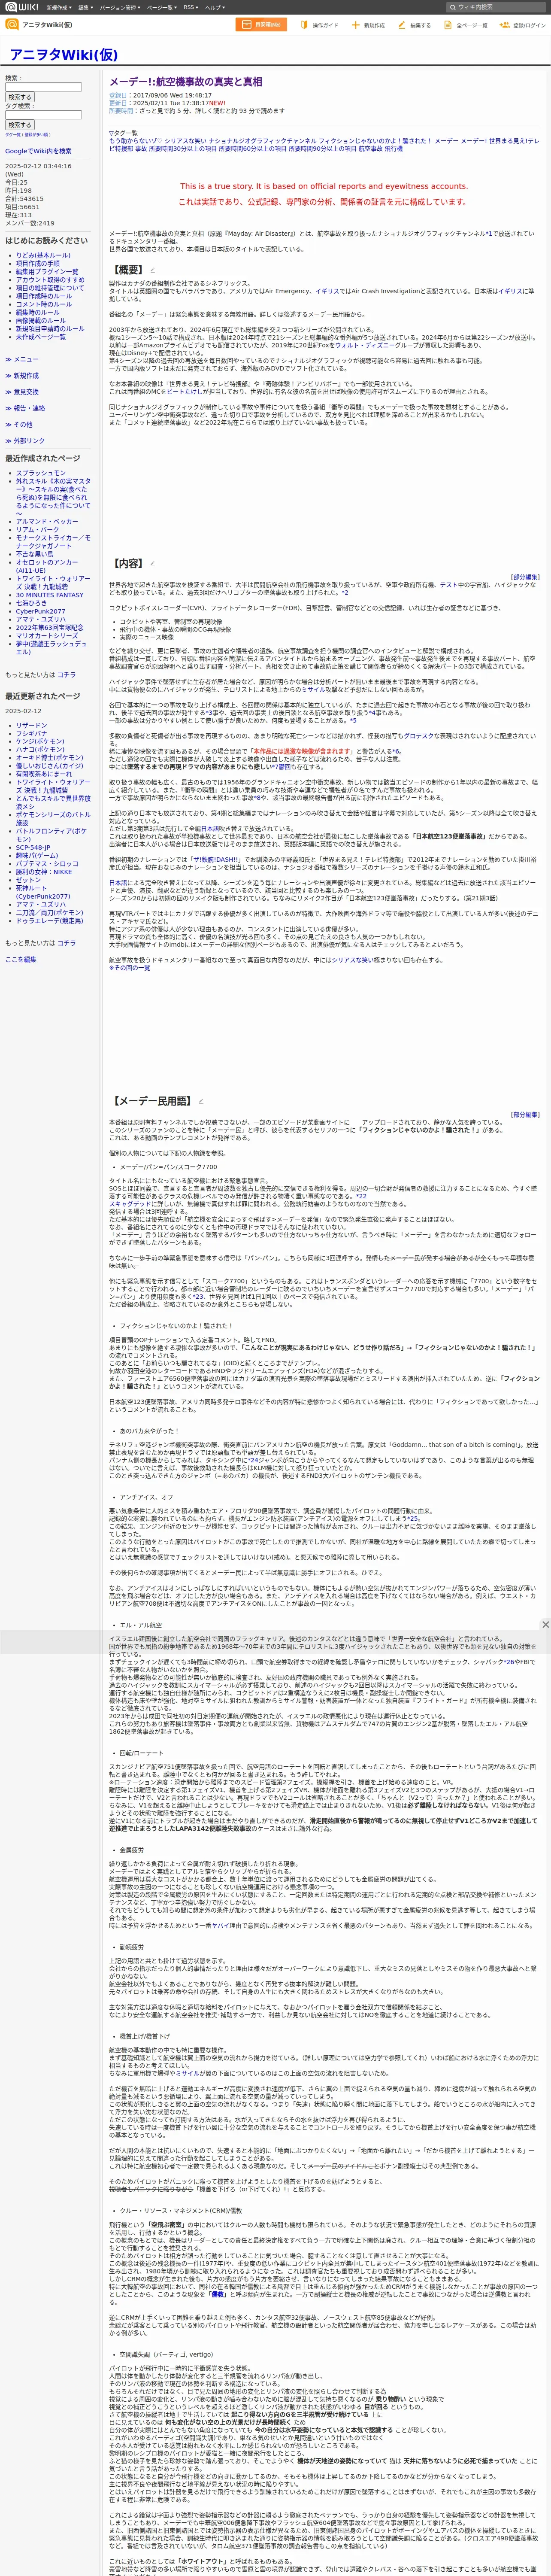
Task: Click edit pencil icon beside 【概要】 heading
Action: [x=153, y=270]
